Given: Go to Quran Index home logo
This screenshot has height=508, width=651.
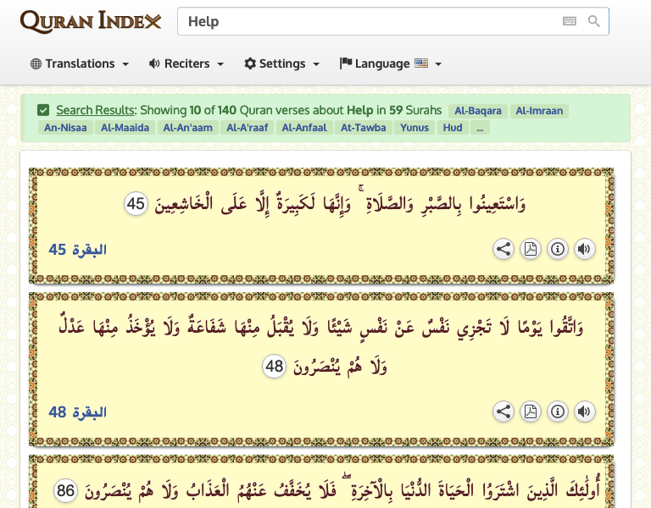Looking at the screenshot, I should pyautogui.click(x=90, y=22).
